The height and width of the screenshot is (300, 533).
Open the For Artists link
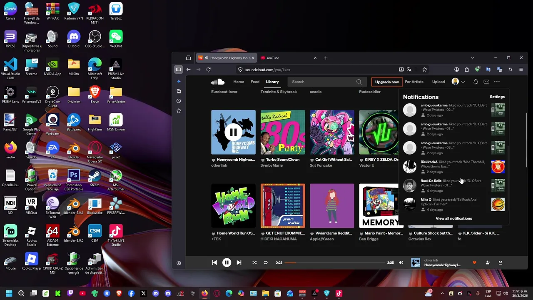(414, 82)
